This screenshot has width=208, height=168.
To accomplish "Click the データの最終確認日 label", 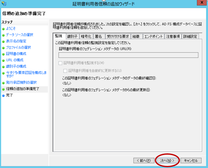I will coord(109,78).
